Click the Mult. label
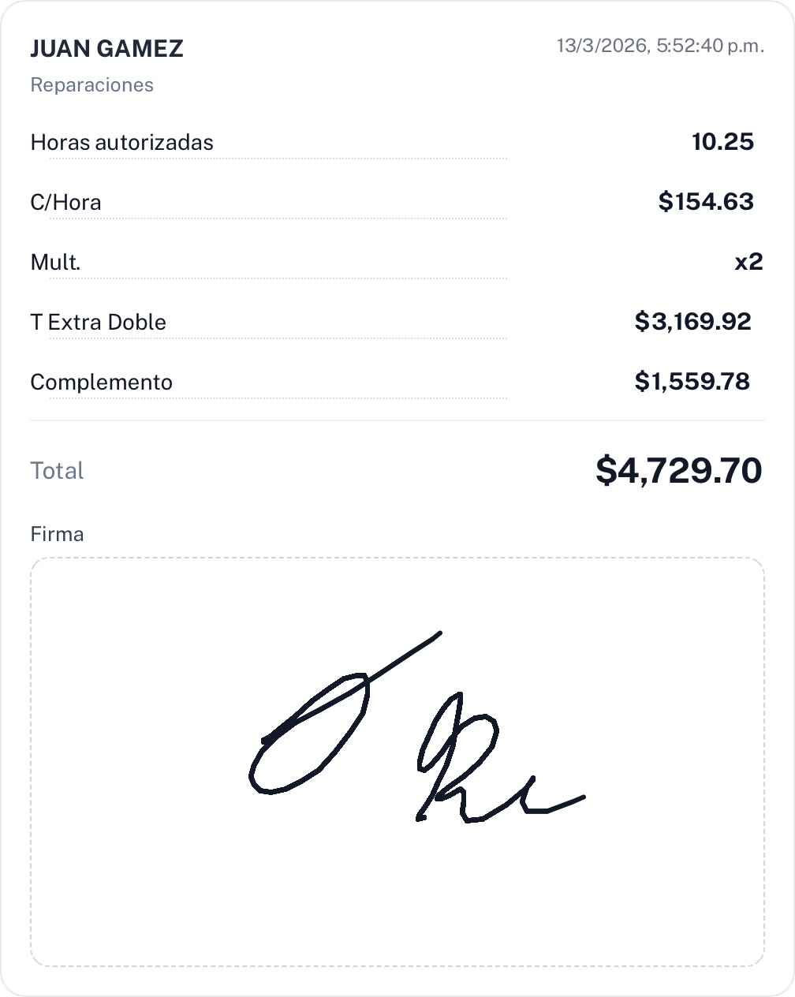795x997 pixels. tap(55, 263)
